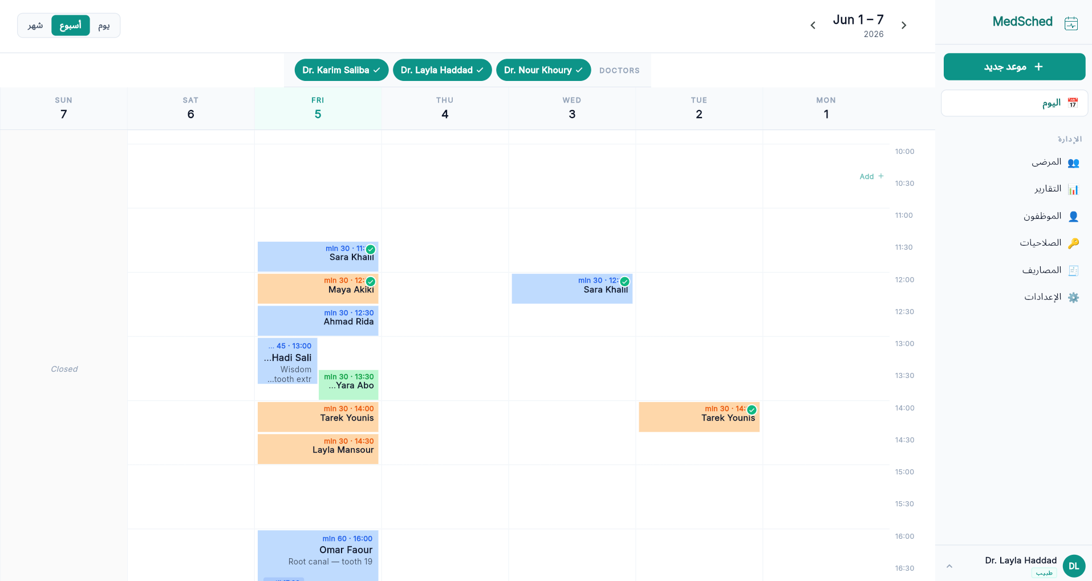The width and height of the screenshot is (1092, 581).
Task: Select the WED 3 day header
Action: point(572,108)
